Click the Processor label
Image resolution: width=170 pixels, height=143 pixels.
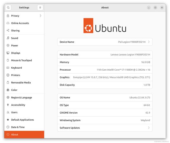[65, 70]
